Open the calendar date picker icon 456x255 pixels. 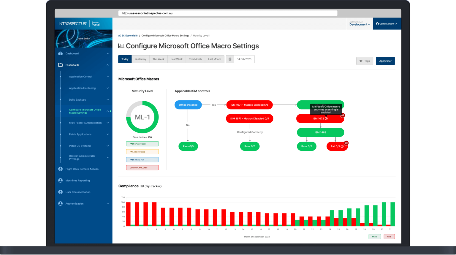point(230,59)
